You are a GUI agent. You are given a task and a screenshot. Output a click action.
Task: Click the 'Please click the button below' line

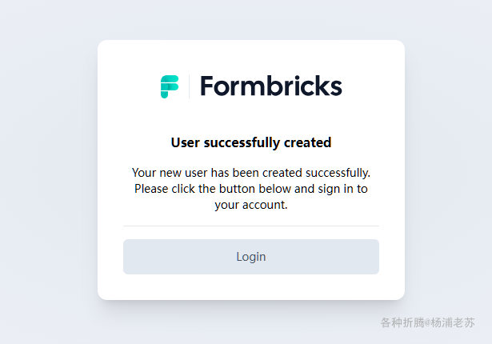pyautogui.click(x=250, y=189)
